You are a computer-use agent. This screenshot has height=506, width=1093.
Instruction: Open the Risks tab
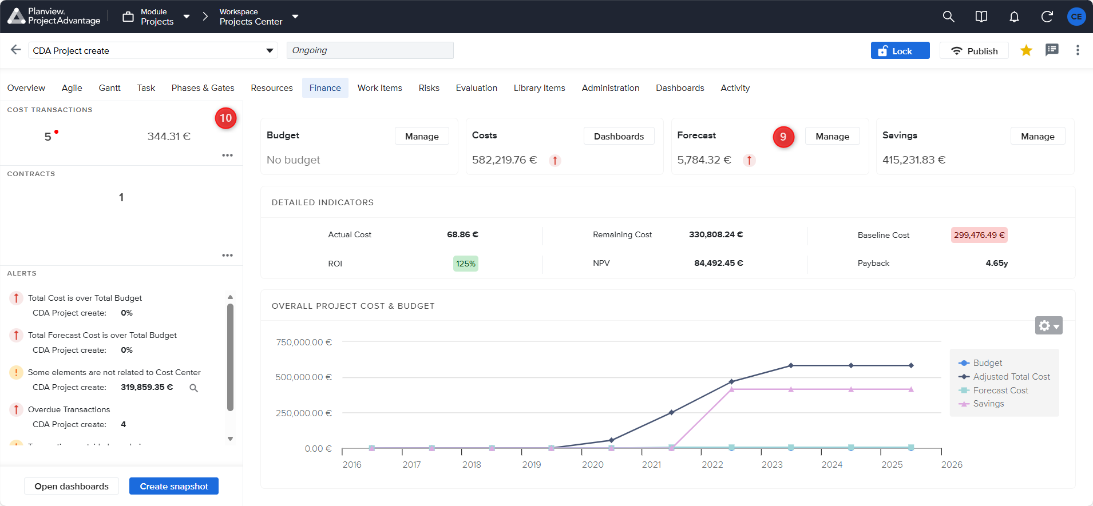pyautogui.click(x=429, y=88)
